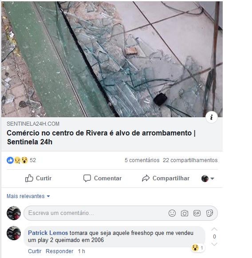The image size is (252, 258).
Task: Expand the Mais relevantes sort dropdown
Action: [x=28, y=196]
